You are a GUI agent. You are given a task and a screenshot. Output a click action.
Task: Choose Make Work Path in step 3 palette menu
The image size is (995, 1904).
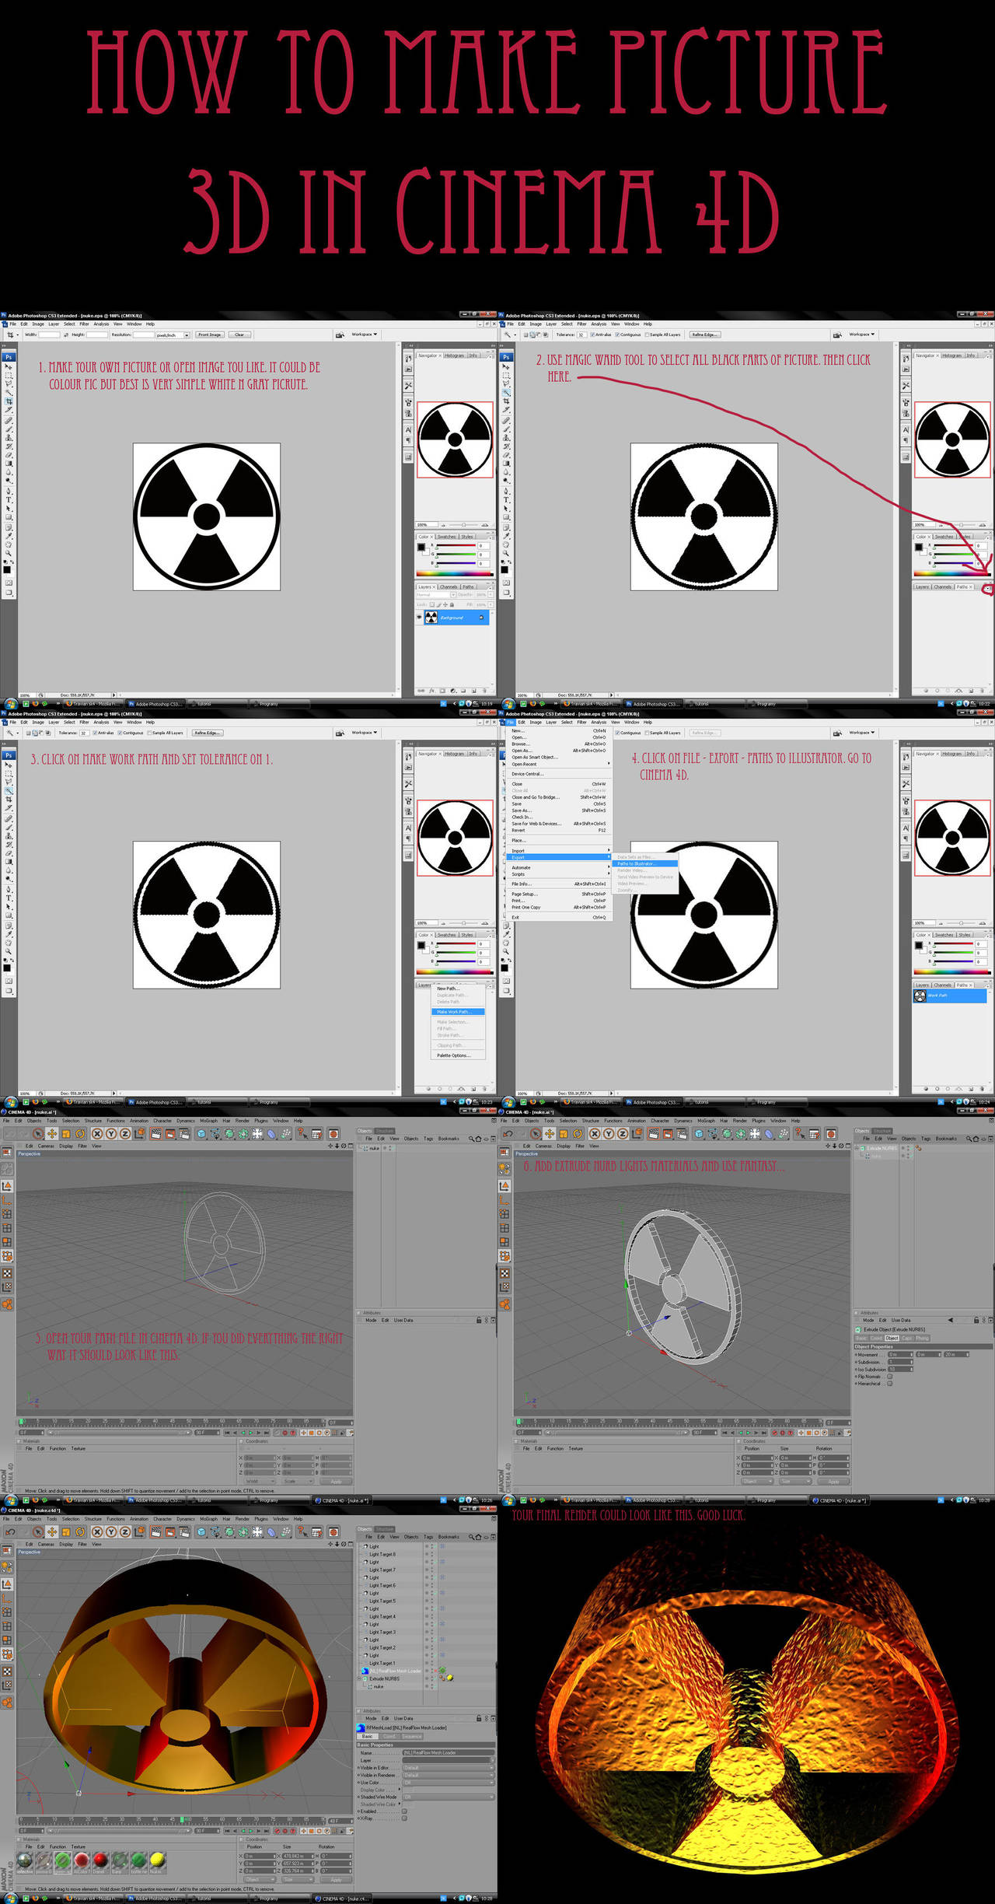(x=458, y=1012)
